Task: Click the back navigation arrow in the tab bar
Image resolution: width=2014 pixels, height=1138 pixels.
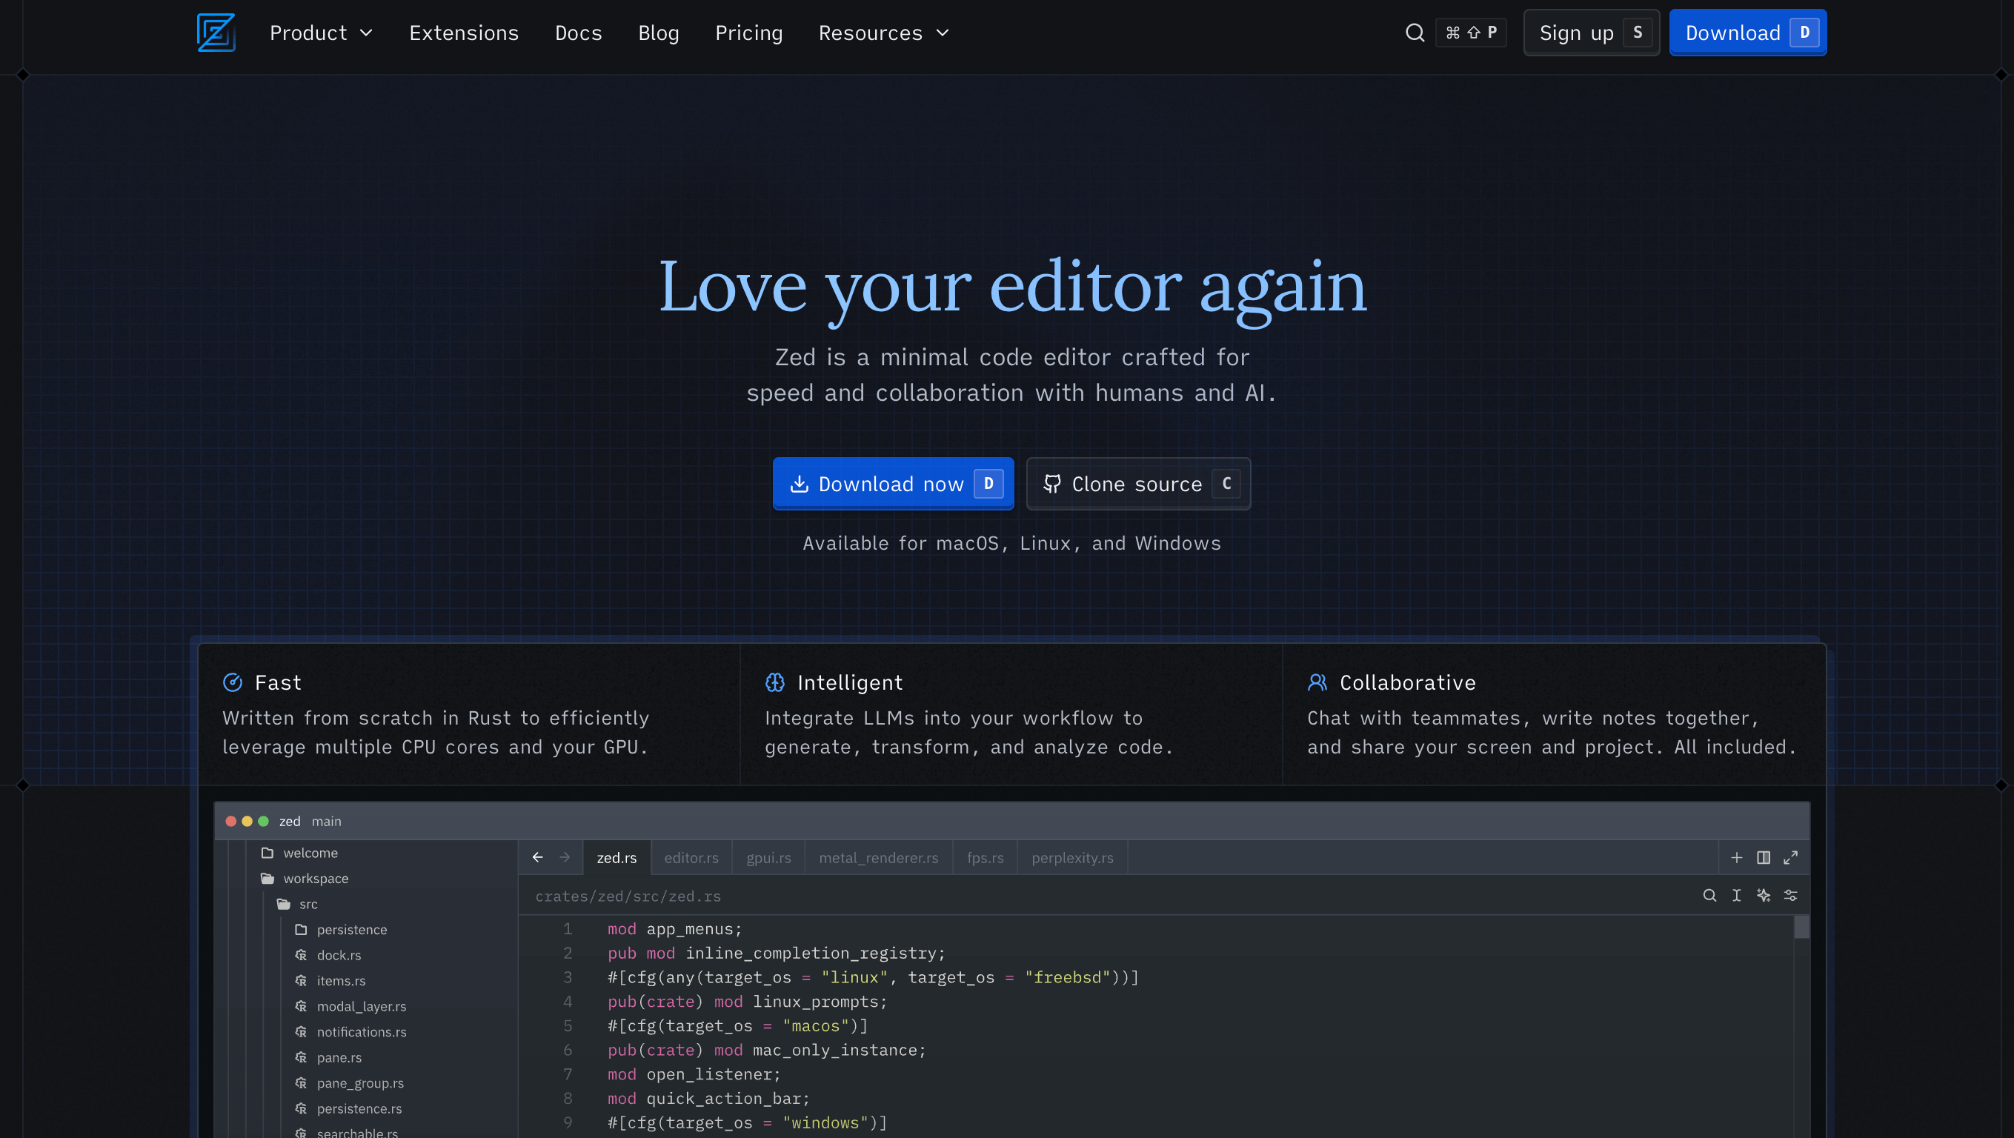Action: point(538,856)
